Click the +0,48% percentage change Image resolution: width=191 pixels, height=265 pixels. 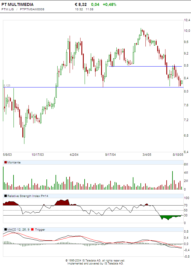pos(110,4)
